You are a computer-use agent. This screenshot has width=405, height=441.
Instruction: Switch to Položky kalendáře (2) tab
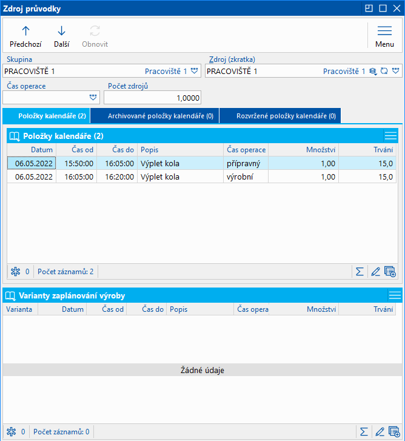point(46,116)
